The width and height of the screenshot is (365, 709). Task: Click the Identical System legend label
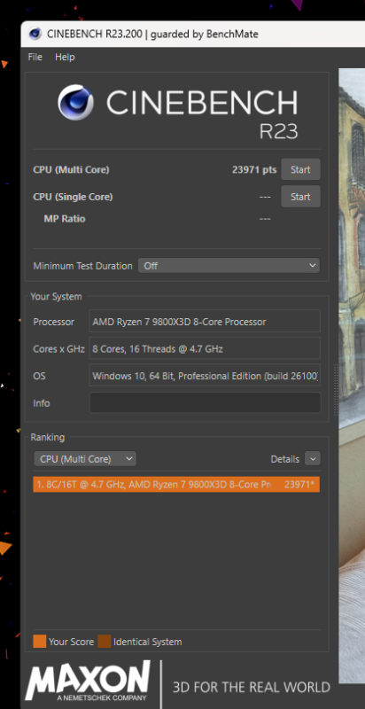(148, 642)
